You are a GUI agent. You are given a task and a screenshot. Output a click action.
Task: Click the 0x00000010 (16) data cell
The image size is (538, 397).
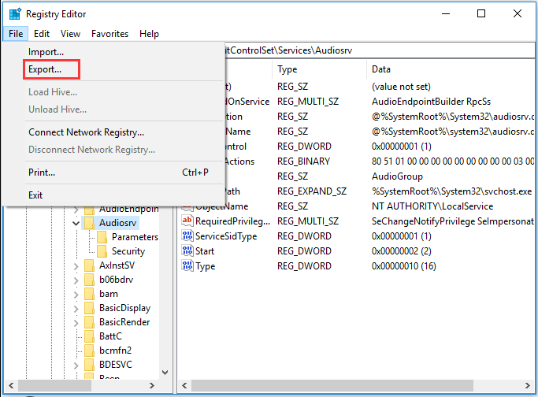404,266
